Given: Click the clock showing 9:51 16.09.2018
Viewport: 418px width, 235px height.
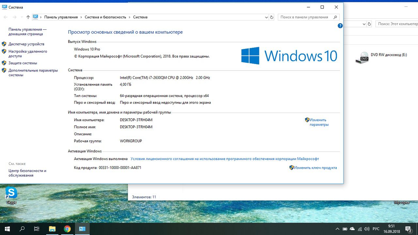Looking at the screenshot, I should [x=392, y=229].
